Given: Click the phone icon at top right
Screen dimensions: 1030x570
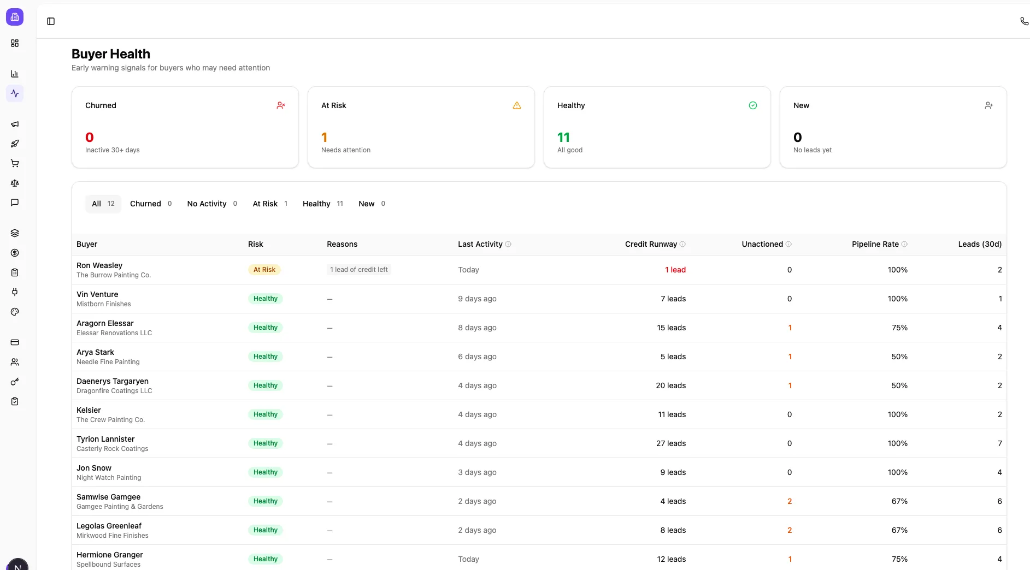Looking at the screenshot, I should (x=1024, y=21).
